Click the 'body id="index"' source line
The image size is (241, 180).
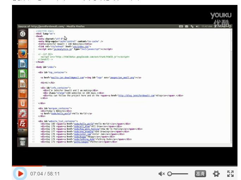[46, 67]
